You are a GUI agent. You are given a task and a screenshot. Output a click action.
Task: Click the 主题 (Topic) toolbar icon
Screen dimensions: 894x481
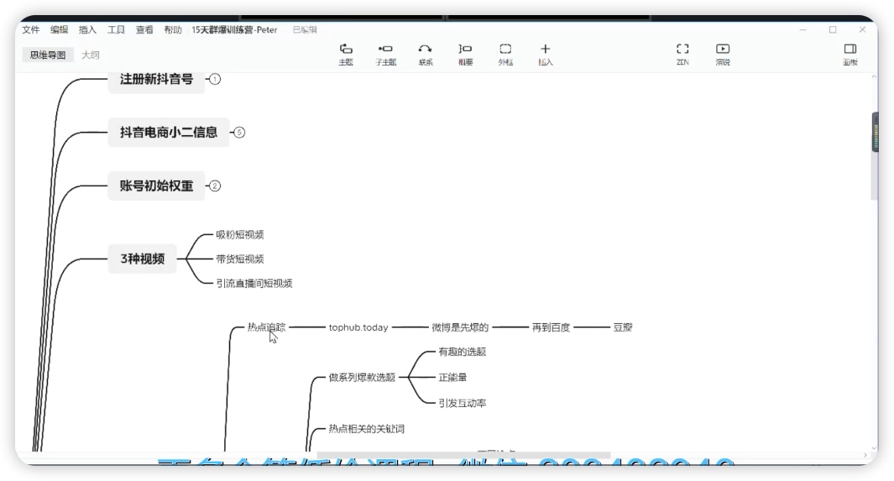pyautogui.click(x=346, y=54)
